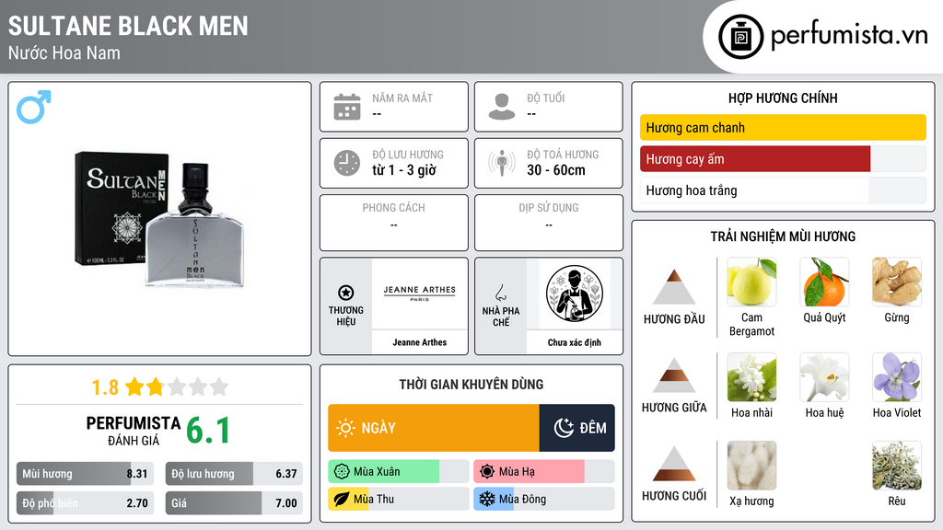Click the moon icon next to Đêm

564,428
